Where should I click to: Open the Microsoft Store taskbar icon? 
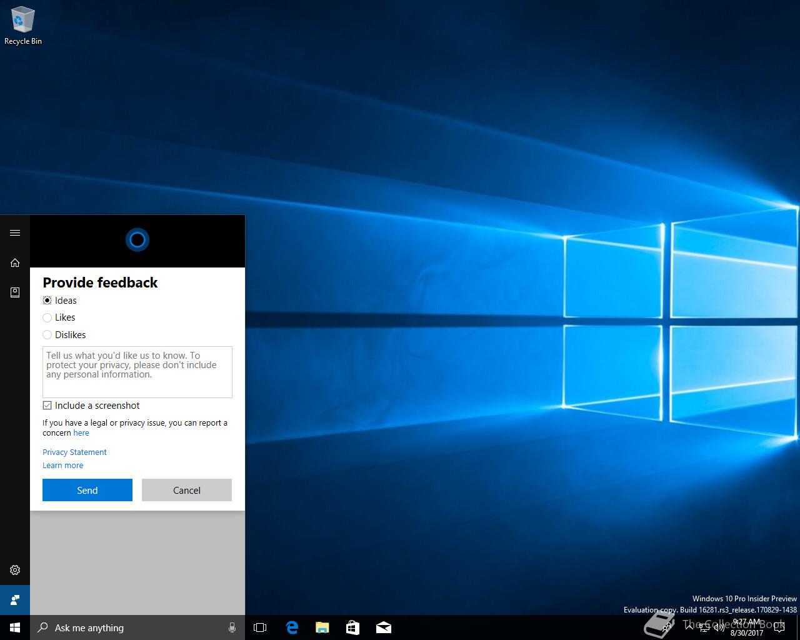(352, 627)
